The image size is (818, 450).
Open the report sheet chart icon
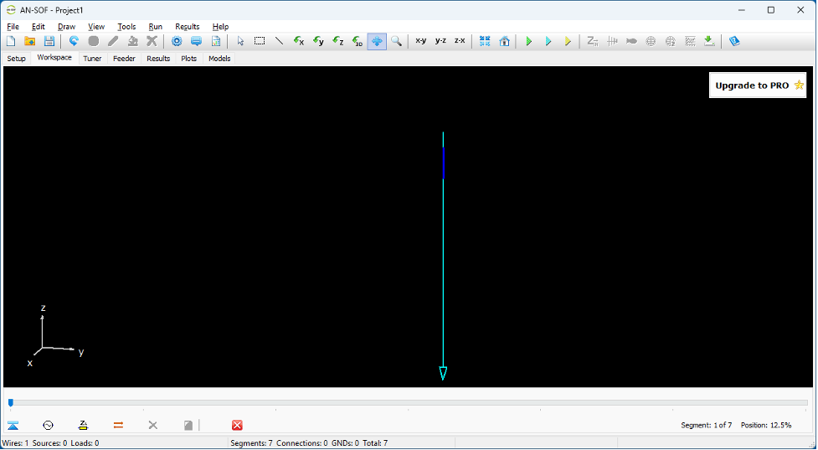click(216, 41)
